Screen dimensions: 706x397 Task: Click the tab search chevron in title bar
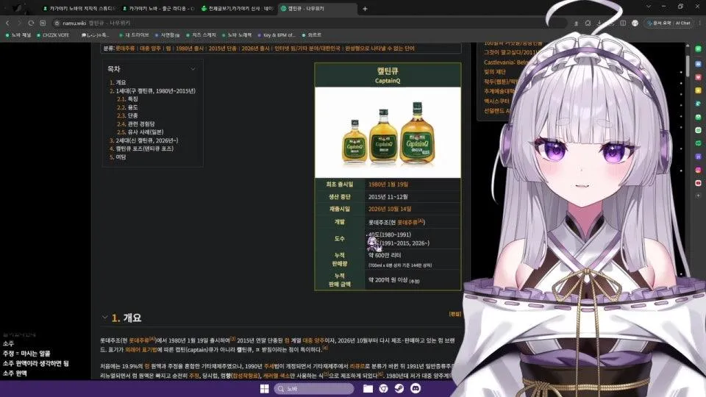649,7
